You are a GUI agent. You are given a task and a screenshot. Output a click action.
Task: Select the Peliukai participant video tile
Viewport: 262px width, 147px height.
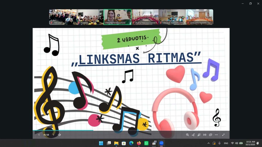click(x=63, y=17)
